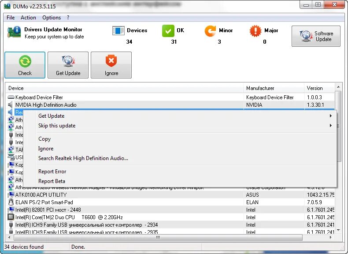Click the horizontal scrollbar left arrow
This screenshot has width=348, height=254.
point(9,237)
